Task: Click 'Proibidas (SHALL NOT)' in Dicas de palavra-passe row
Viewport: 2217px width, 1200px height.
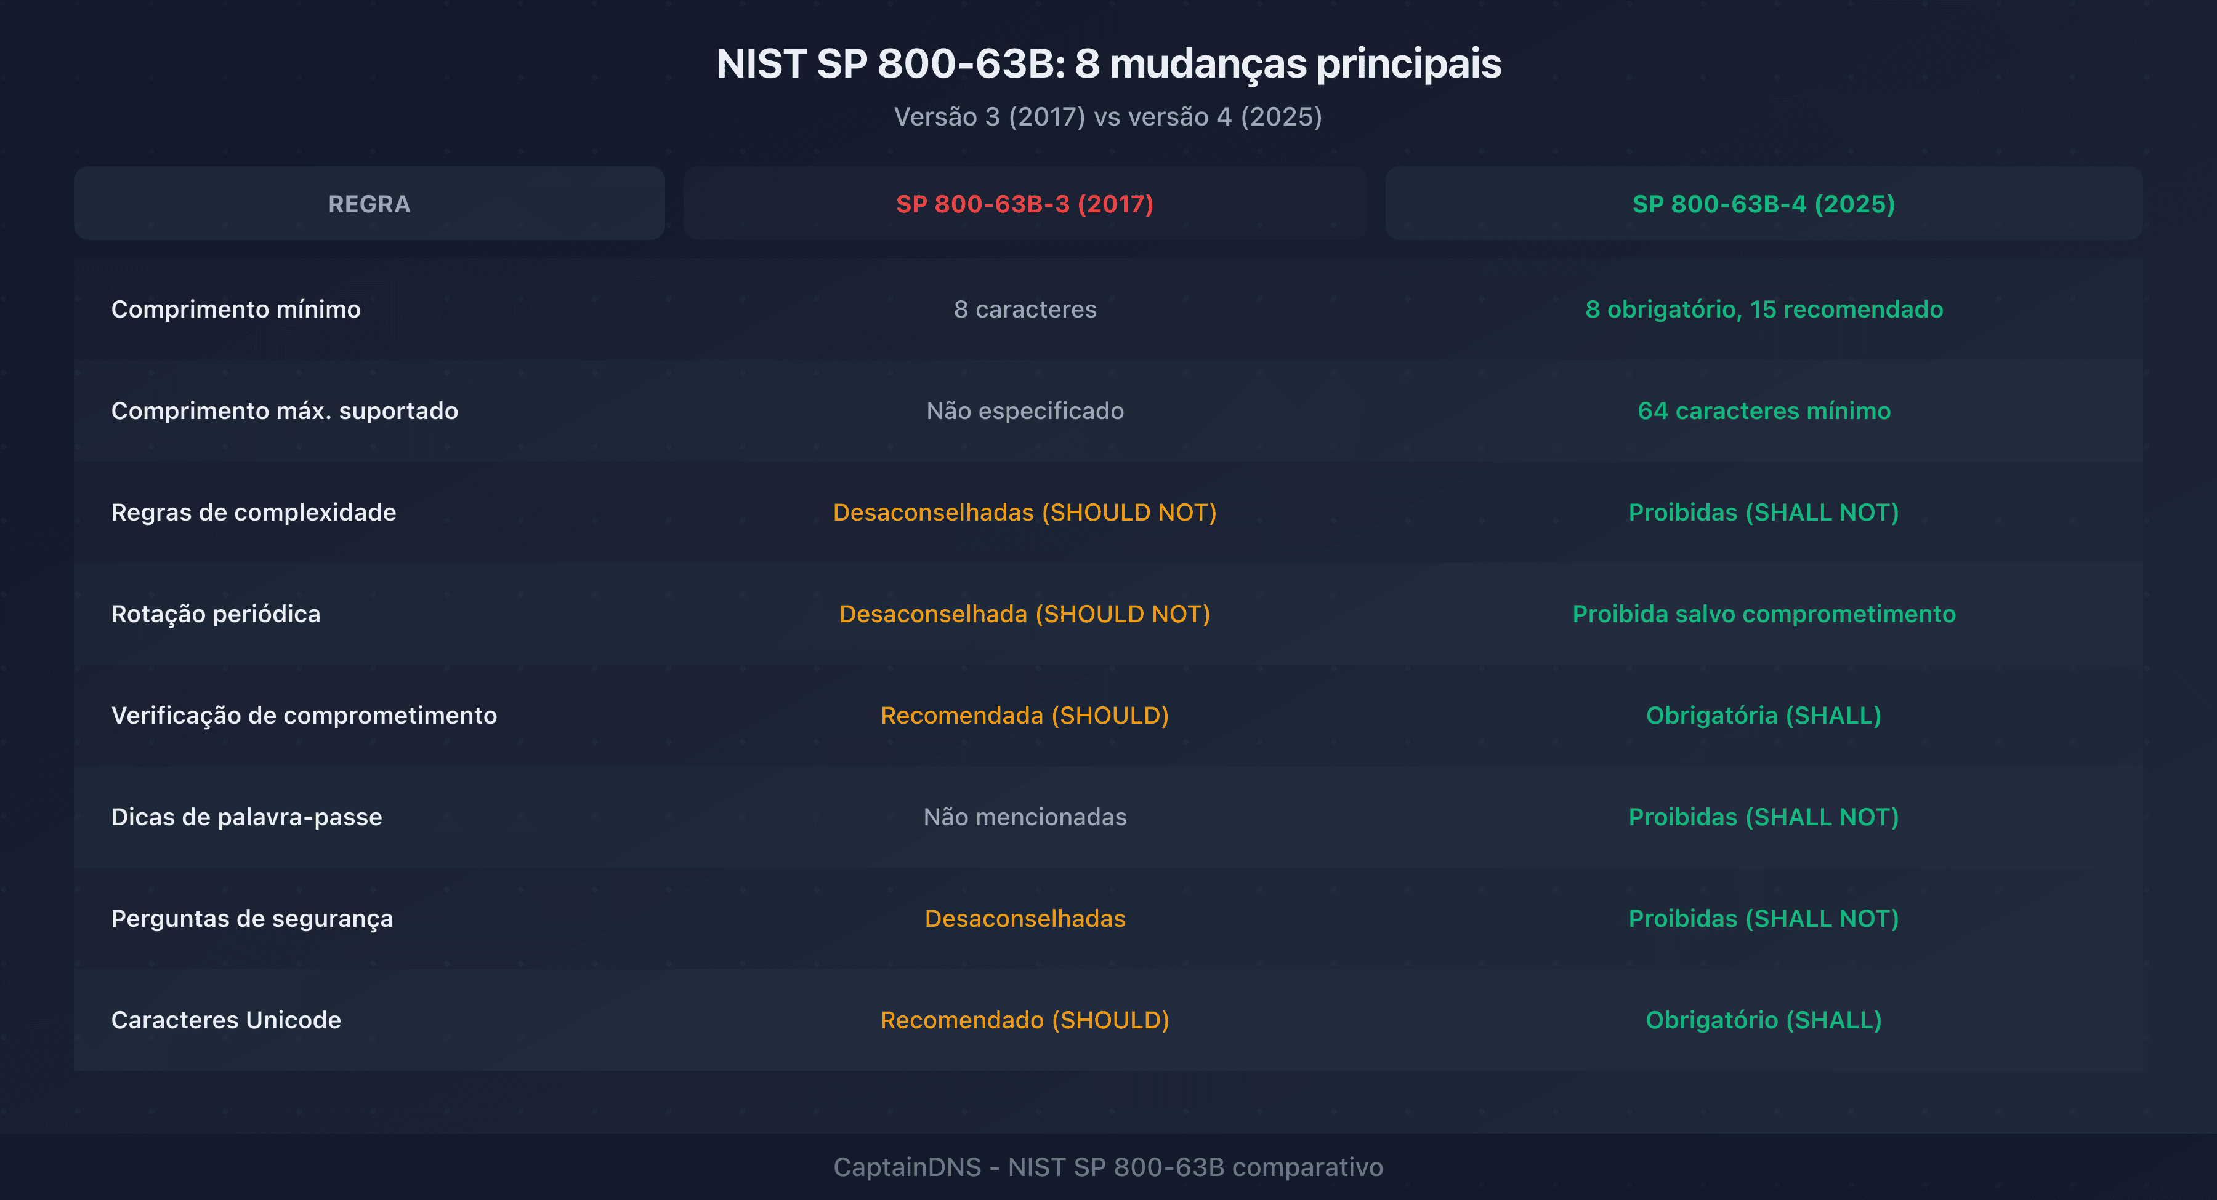Action: pyautogui.click(x=1764, y=817)
